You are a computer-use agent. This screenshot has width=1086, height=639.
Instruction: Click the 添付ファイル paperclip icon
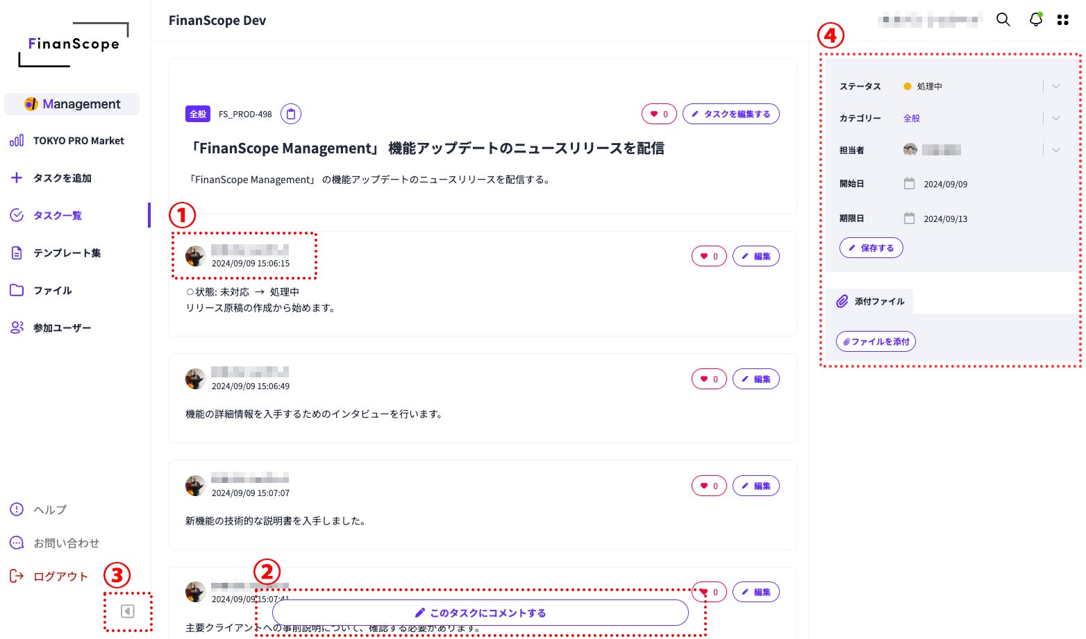(842, 301)
